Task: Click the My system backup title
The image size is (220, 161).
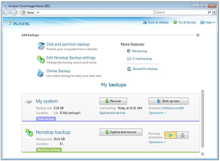Action: 47,101
